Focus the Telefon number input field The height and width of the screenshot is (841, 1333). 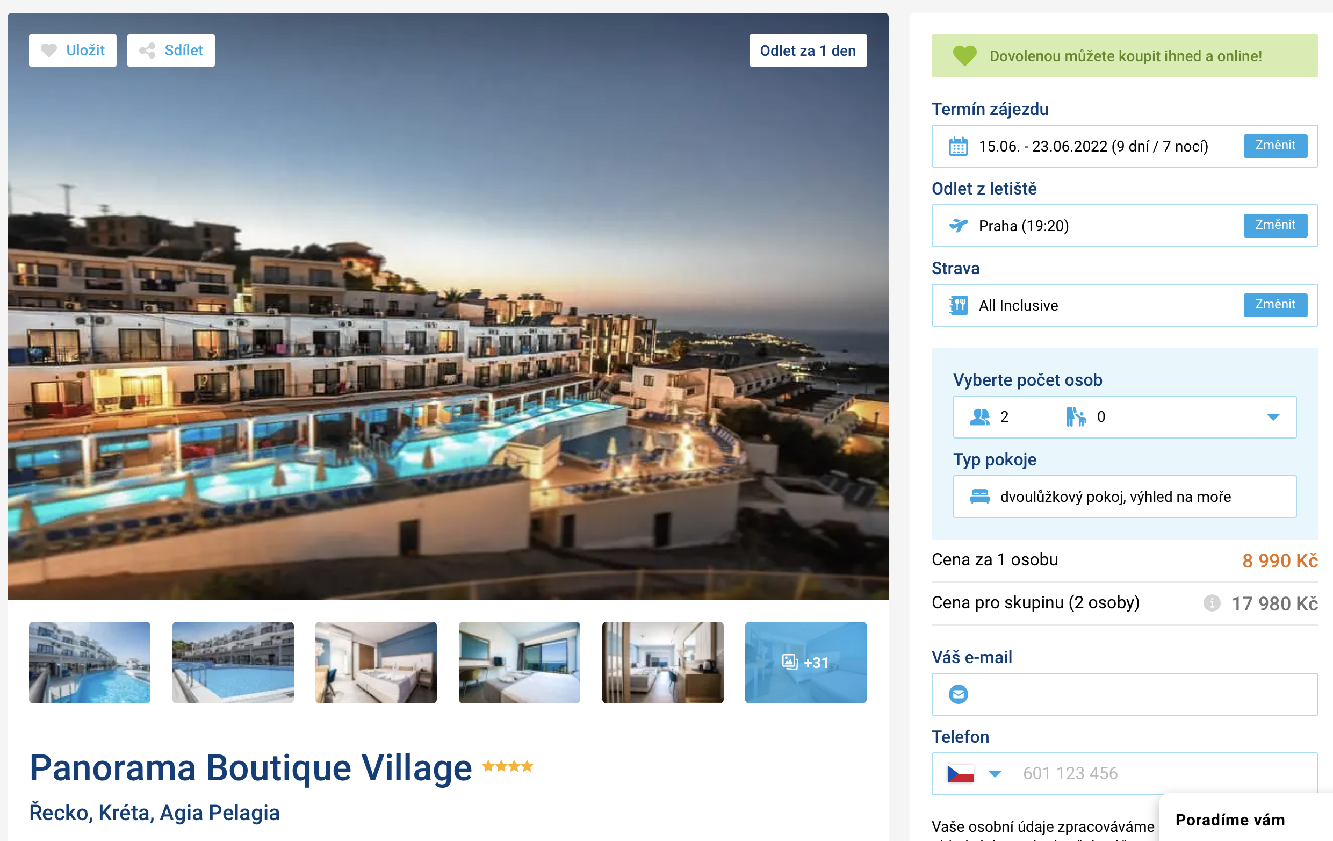tap(1163, 773)
